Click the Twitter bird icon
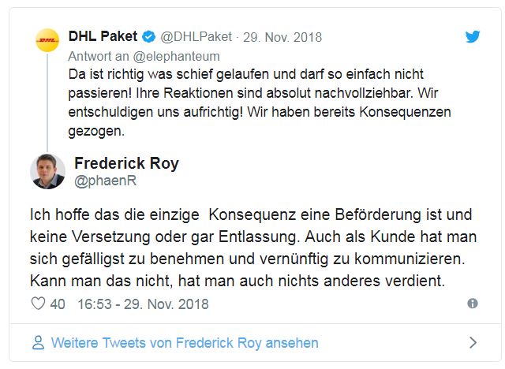 coord(472,36)
